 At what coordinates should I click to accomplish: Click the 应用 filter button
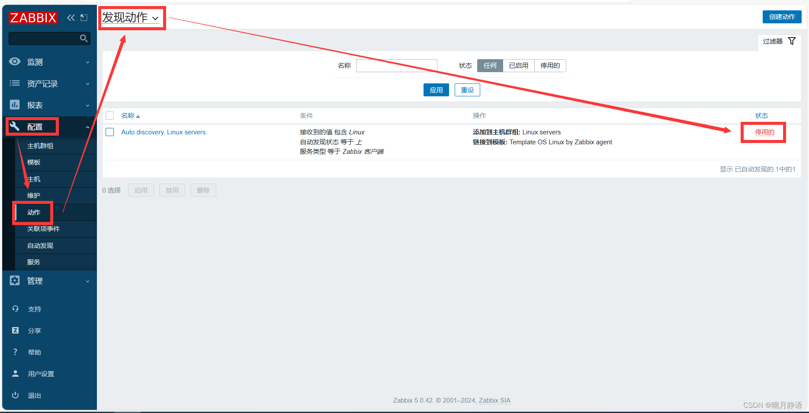[x=436, y=90]
